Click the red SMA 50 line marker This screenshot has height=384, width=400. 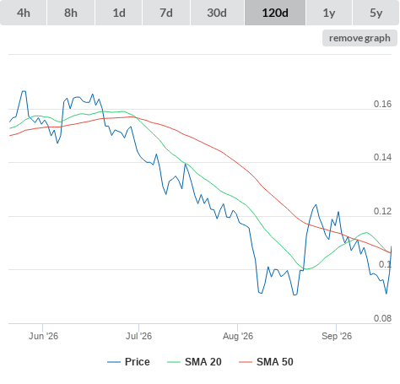point(246,362)
